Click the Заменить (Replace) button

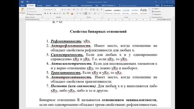[156, 12]
